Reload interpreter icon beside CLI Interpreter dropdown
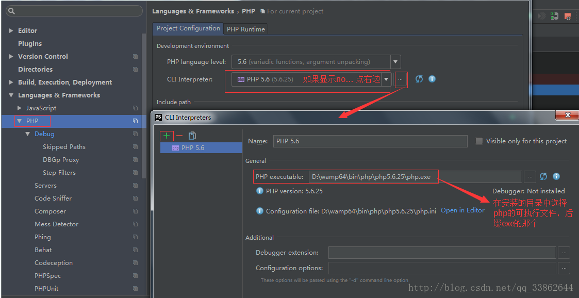 coord(419,79)
